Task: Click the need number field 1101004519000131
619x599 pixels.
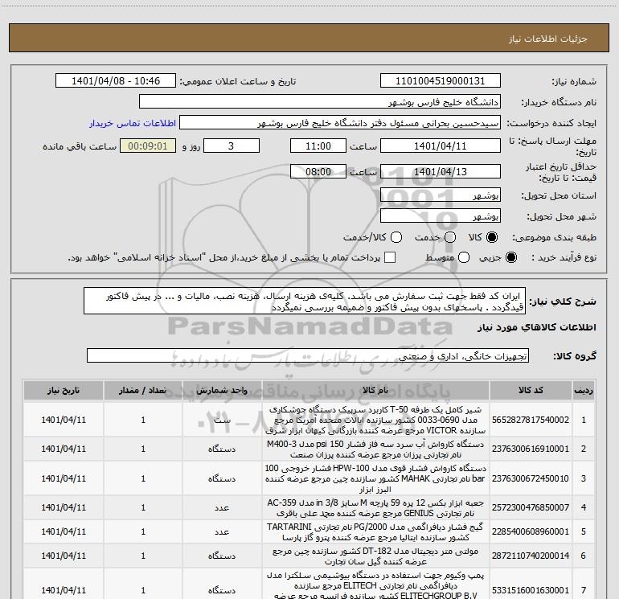Action: click(x=441, y=81)
